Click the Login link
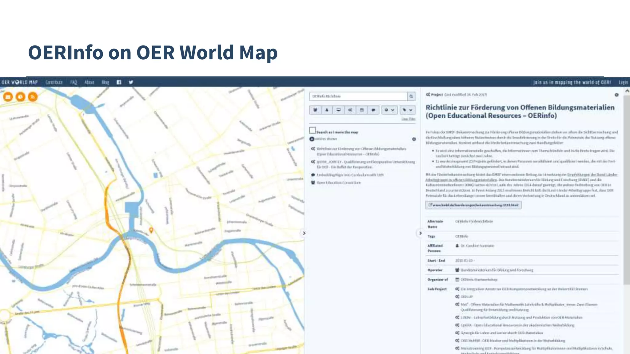This screenshot has width=630, height=354. [x=623, y=82]
